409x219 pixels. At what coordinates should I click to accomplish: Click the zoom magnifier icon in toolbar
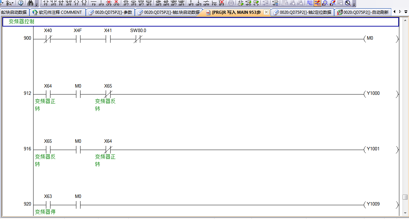(348, 3)
